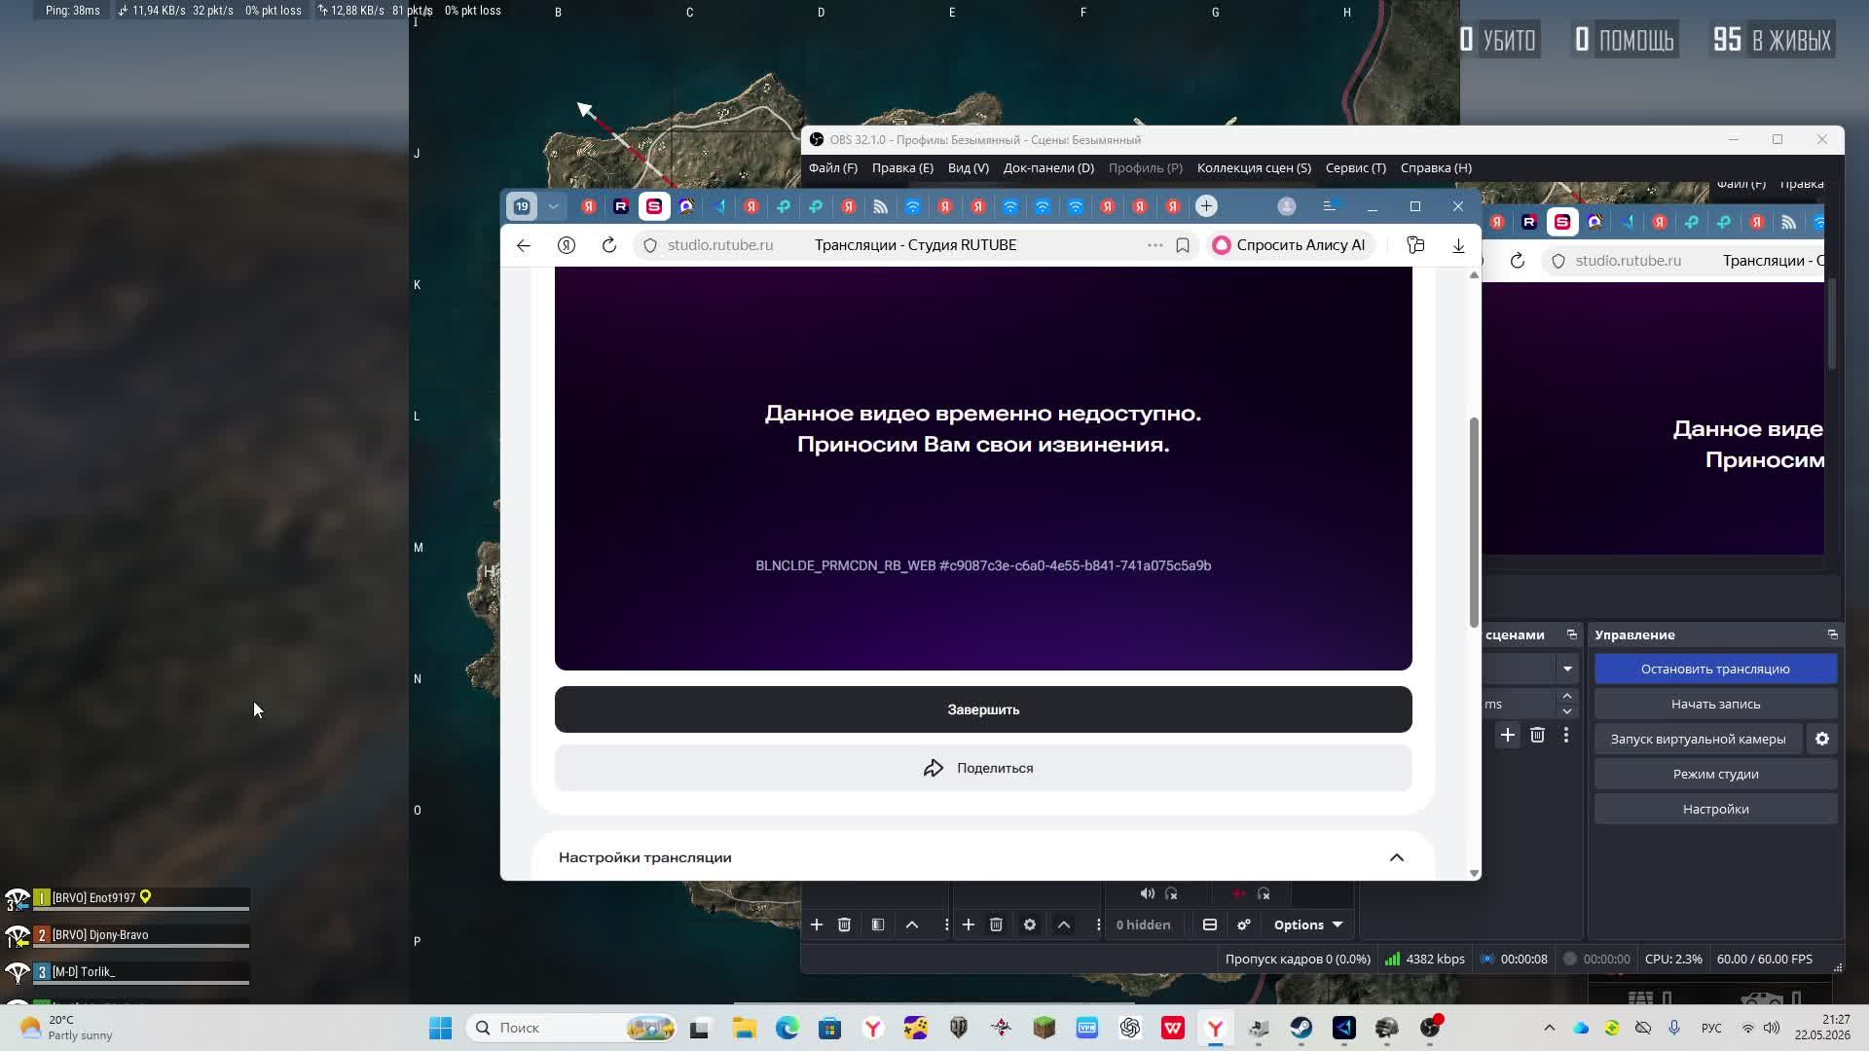
Task: Open advanced audio properties gears icon
Action: click(x=1244, y=924)
